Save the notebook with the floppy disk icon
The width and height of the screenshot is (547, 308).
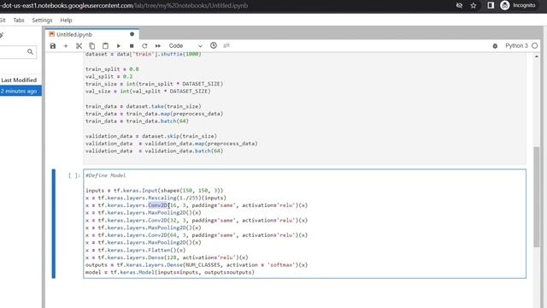point(53,45)
